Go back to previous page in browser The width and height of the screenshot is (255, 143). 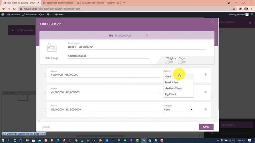(x=4, y=9)
